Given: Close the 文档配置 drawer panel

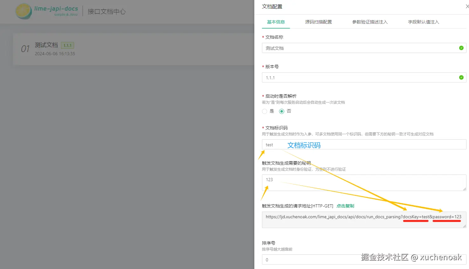Looking at the screenshot, I should tap(467, 6).
